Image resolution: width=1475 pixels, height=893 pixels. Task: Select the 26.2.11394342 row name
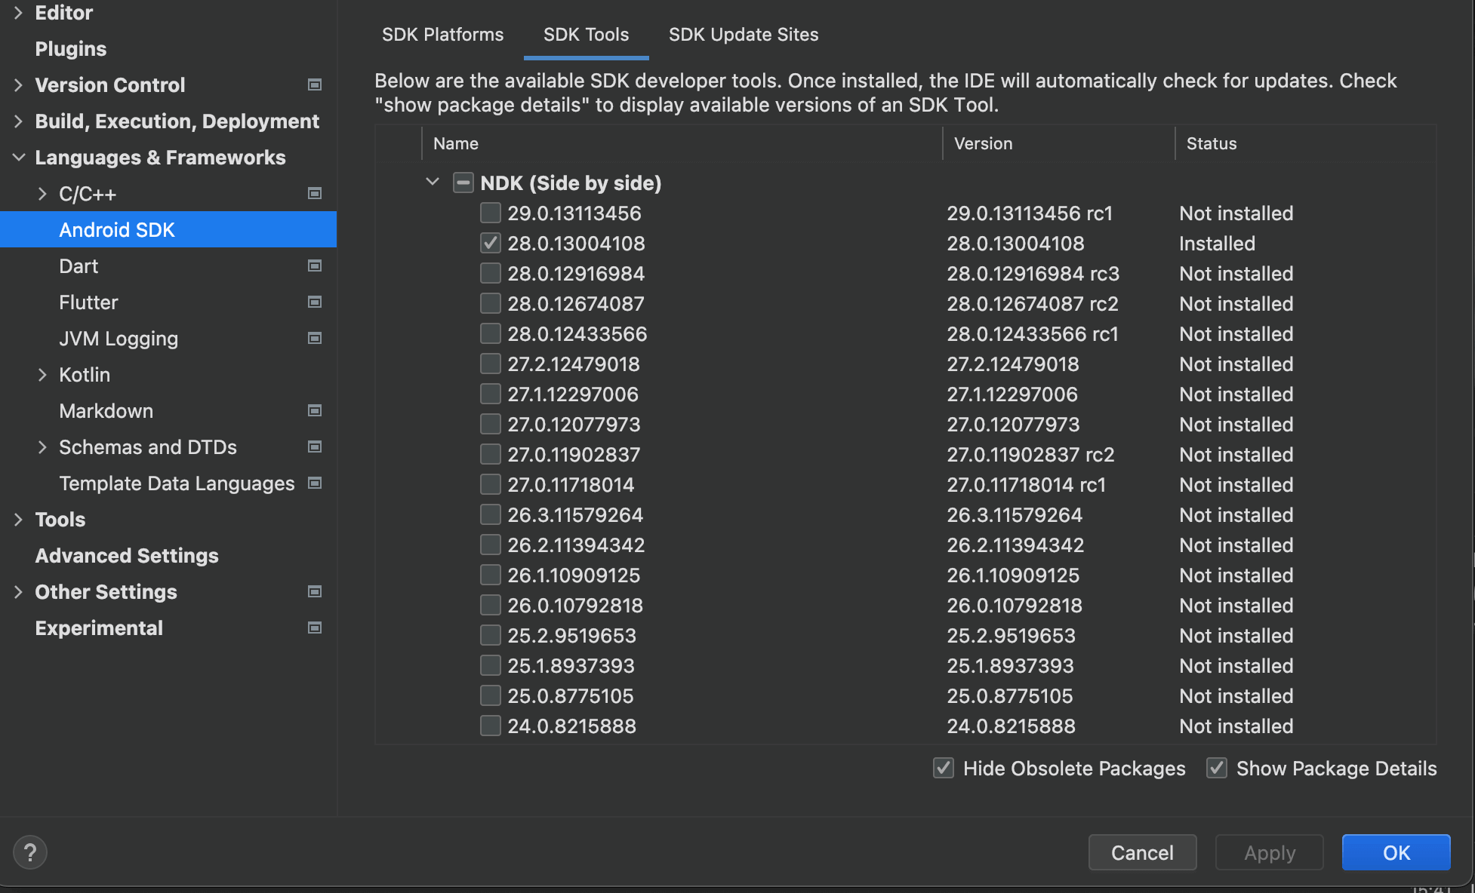[576, 545]
